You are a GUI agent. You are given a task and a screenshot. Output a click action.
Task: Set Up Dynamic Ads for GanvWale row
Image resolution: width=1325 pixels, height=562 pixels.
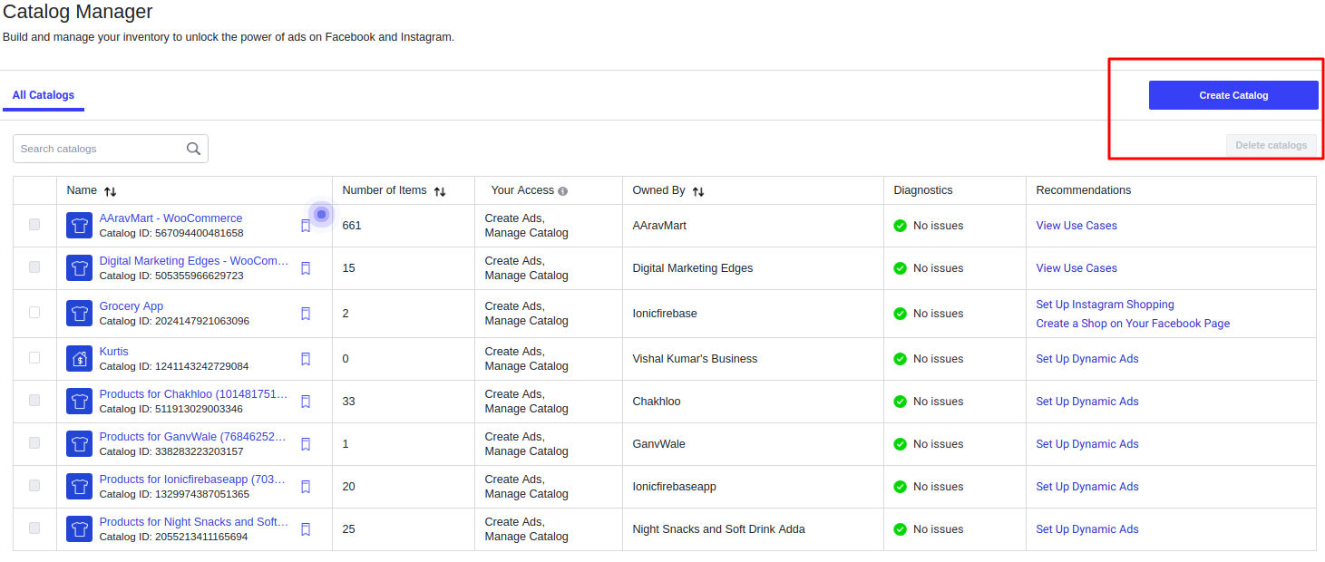(x=1087, y=444)
